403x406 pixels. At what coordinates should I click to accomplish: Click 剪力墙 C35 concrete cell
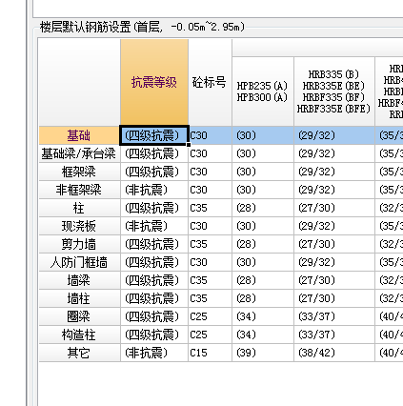tap(211, 244)
